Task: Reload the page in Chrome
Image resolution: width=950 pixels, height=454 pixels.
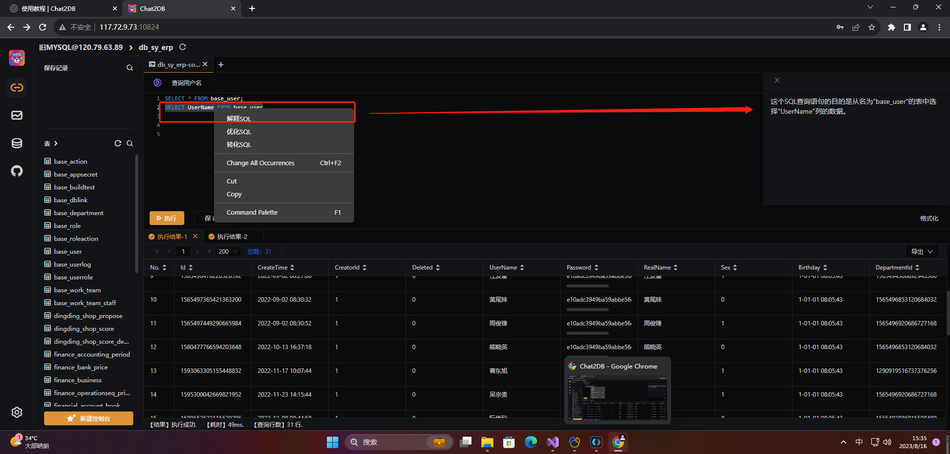Action: coord(43,27)
